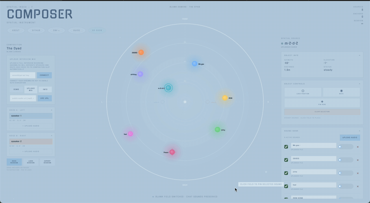
Task: Click Clear Selection
Action: pos(322,112)
